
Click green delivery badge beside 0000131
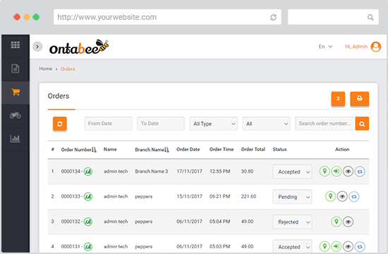[88, 246]
